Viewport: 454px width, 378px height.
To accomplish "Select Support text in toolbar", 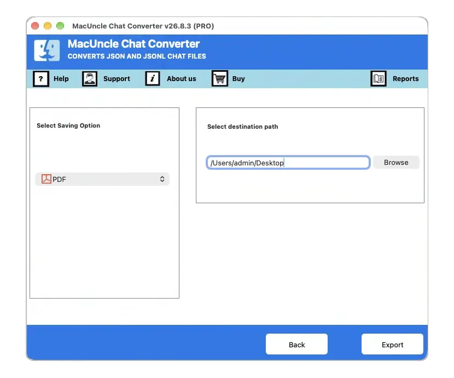I will point(117,79).
